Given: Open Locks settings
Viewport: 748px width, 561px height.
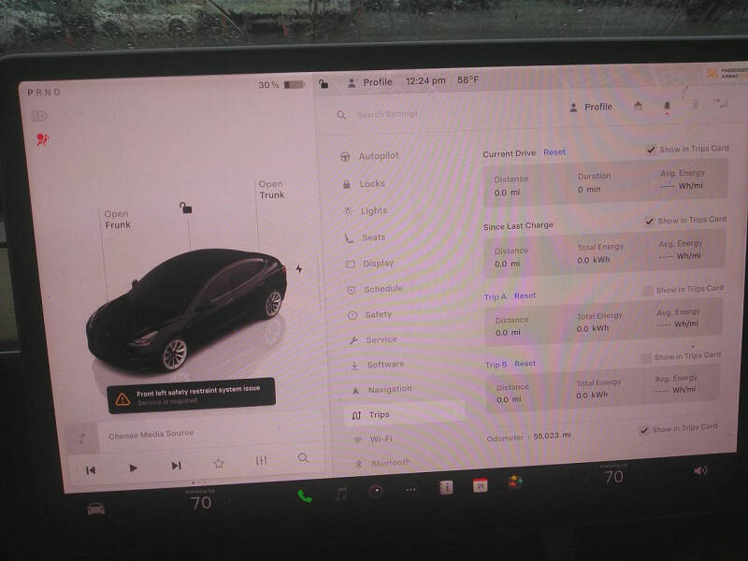Looking at the screenshot, I should (364, 183).
